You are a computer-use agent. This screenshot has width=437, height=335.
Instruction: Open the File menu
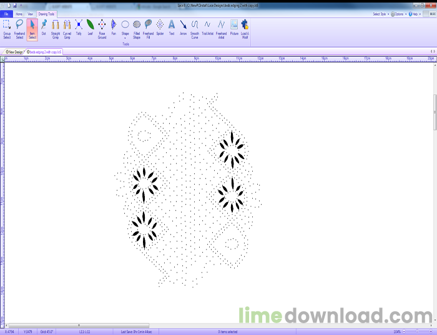point(6,14)
